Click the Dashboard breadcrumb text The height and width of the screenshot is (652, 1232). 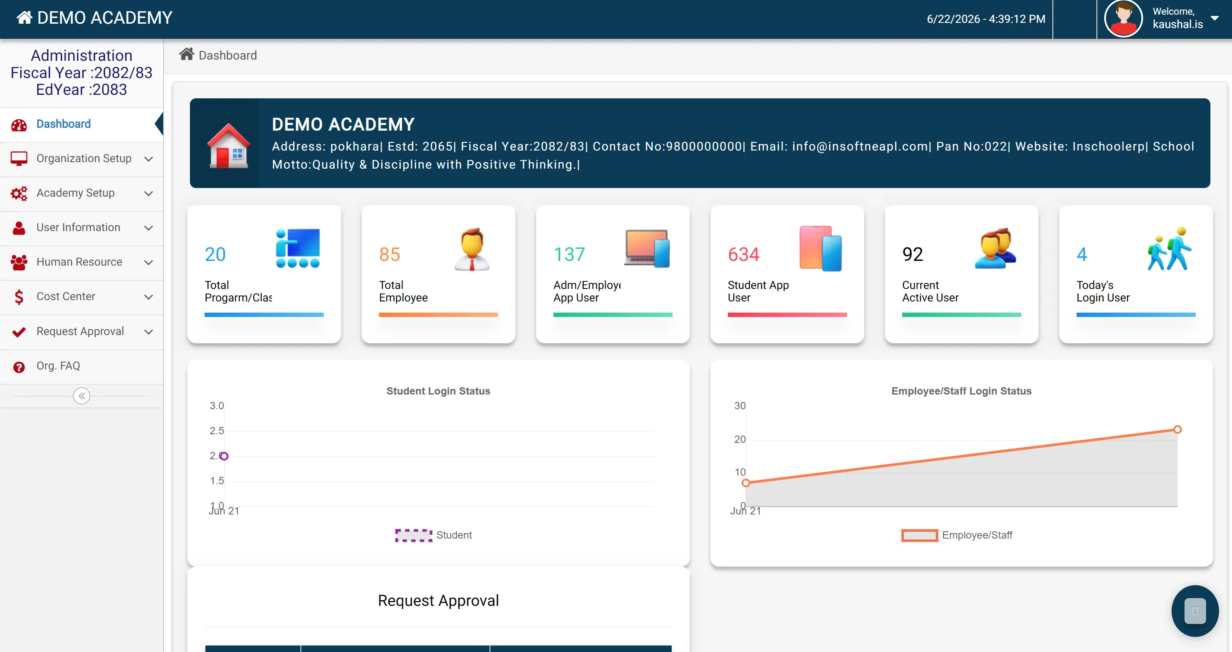tap(227, 55)
